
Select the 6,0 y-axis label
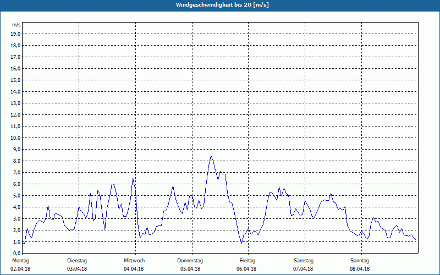point(17,184)
